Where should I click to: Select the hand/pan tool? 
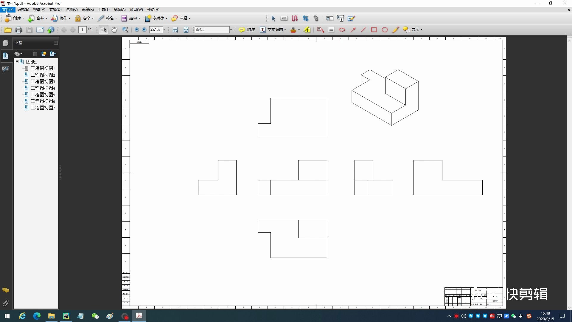coord(114,30)
